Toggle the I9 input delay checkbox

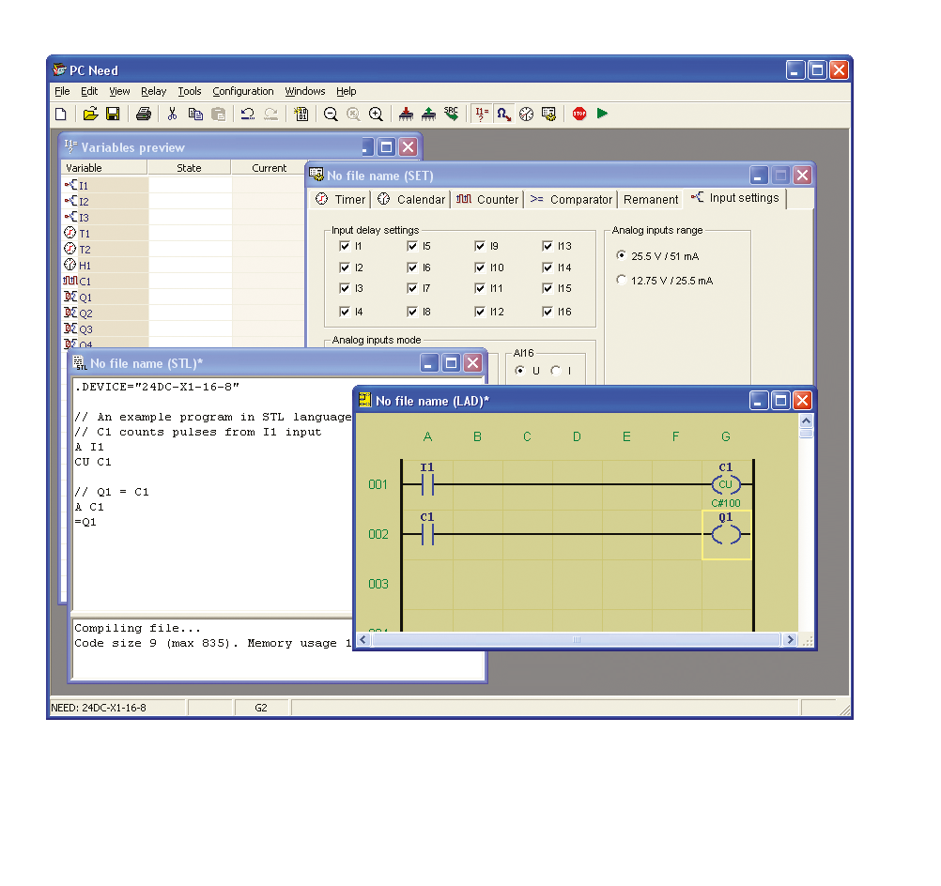pos(480,246)
